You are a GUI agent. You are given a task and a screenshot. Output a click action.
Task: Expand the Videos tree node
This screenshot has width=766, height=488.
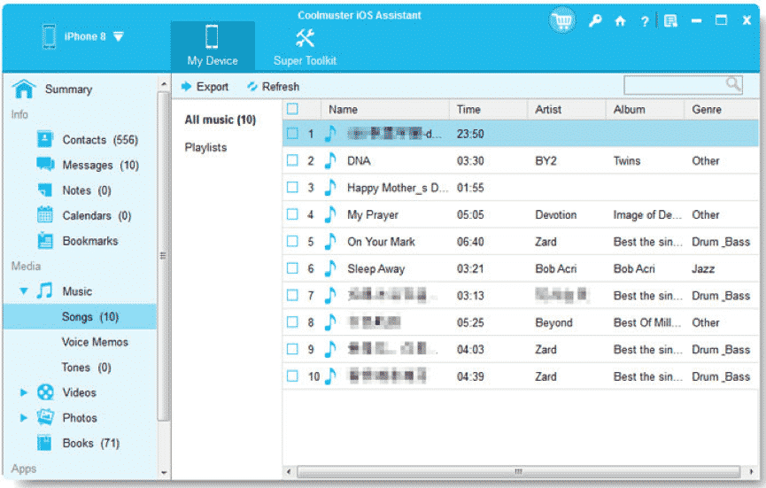23,392
